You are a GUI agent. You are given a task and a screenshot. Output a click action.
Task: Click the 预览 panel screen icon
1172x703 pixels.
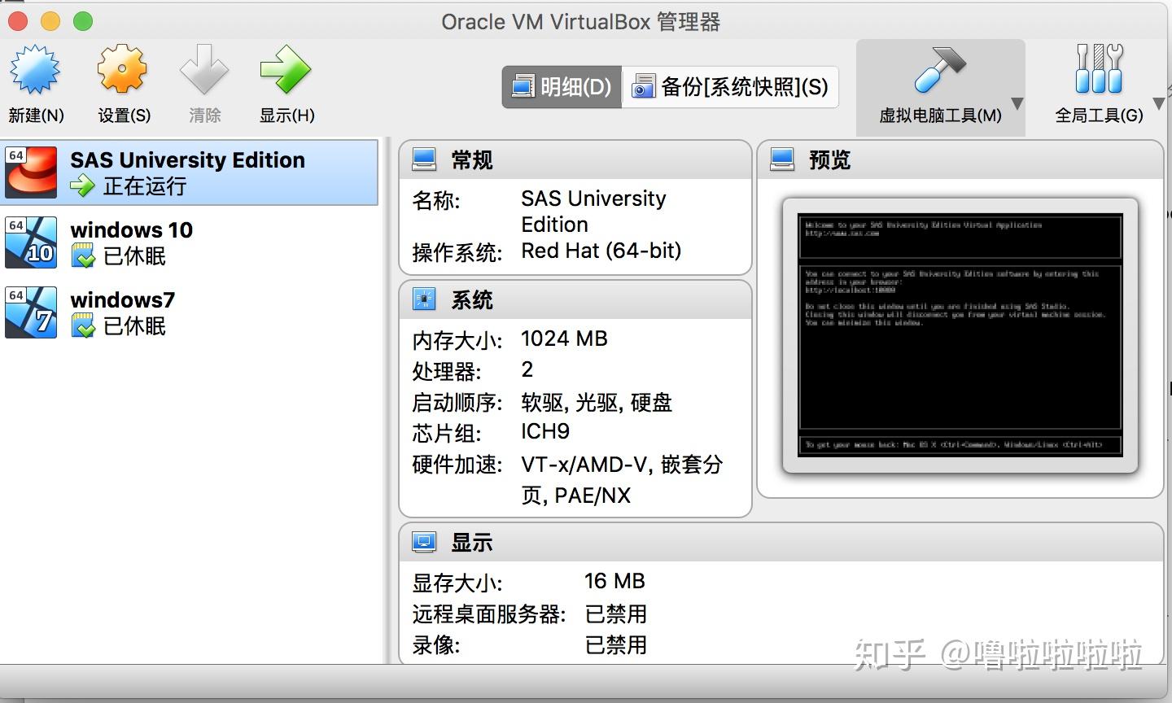point(782,159)
